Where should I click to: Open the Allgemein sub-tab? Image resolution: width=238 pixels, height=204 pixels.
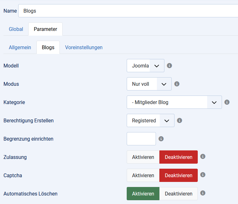[20, 48]
